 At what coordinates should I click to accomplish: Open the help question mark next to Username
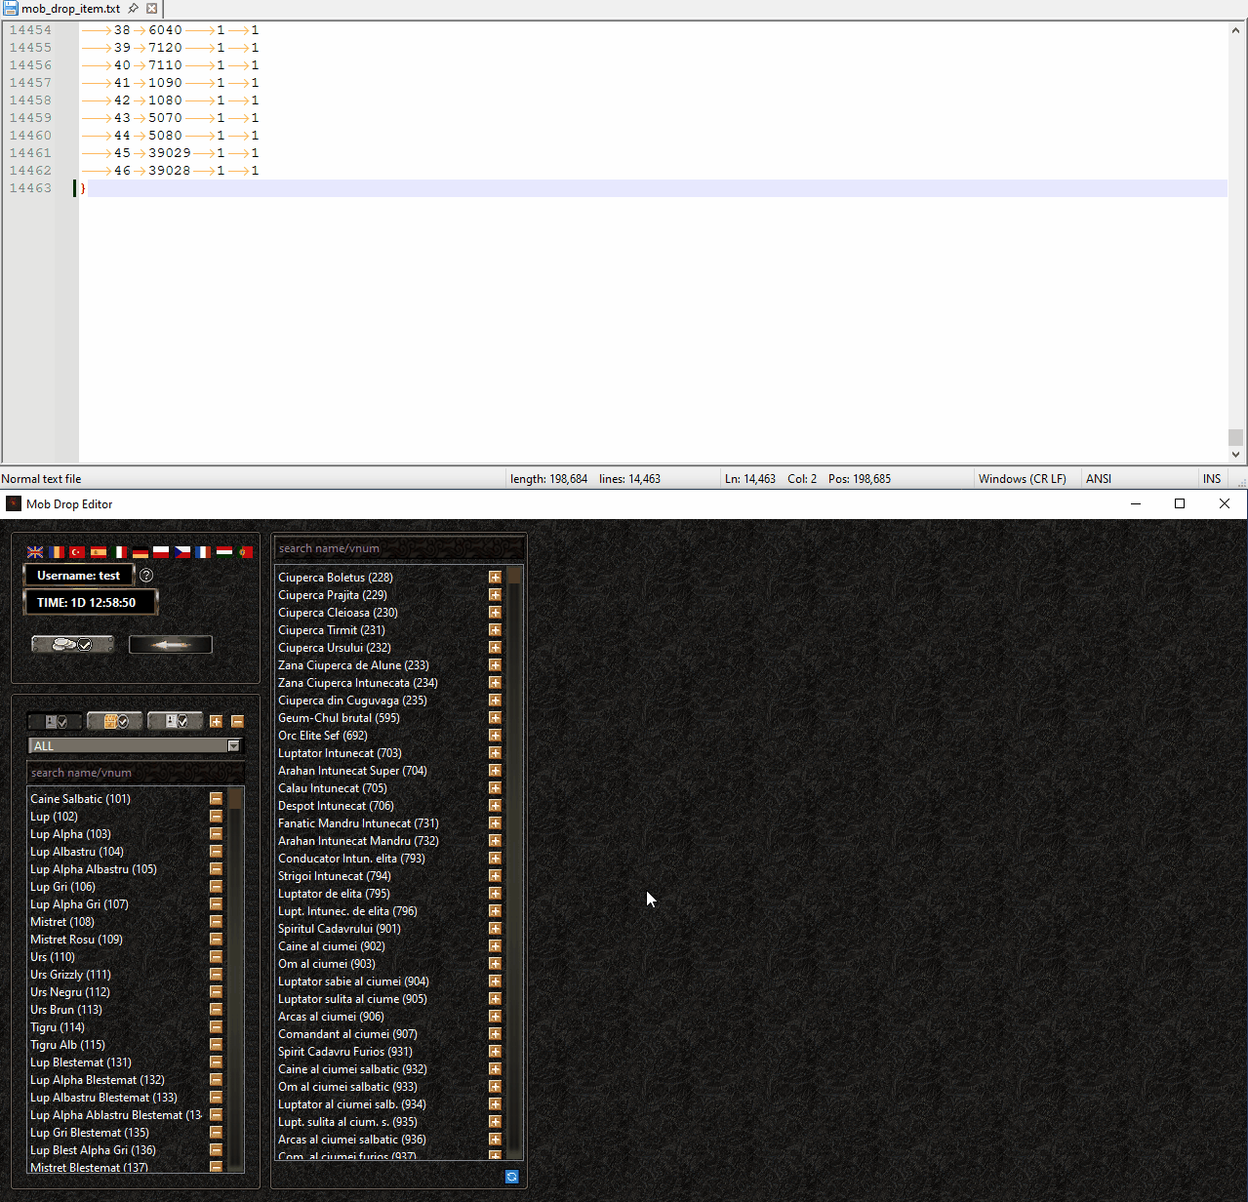coord(146,576)
